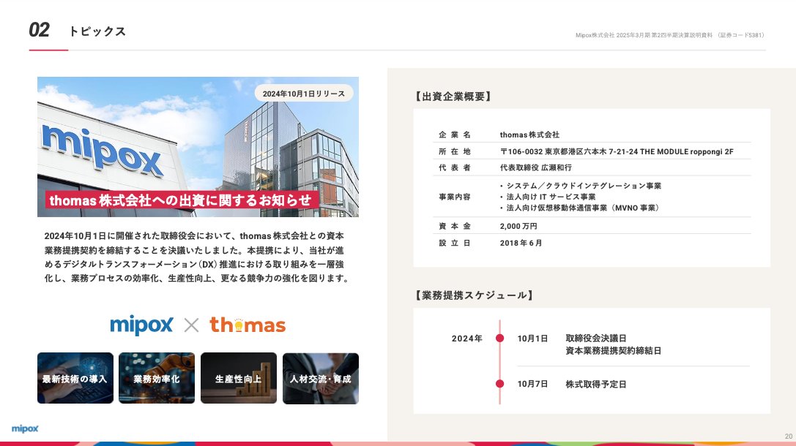Select the システム/クラウドインテグレーション事業 bullet

581,186
